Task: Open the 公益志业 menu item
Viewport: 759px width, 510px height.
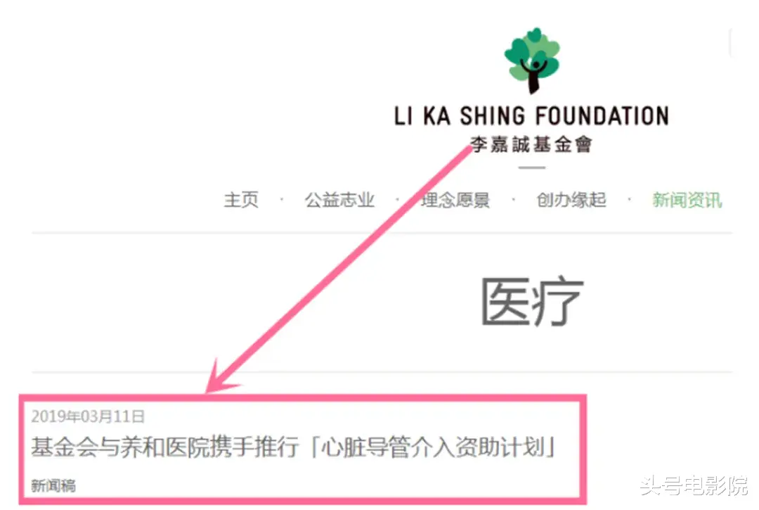Action: click(x=339, y=200)
